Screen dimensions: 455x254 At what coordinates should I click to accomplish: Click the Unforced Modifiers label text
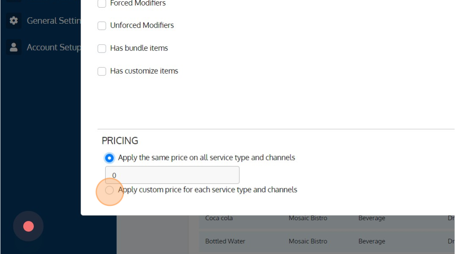point(142,25)
